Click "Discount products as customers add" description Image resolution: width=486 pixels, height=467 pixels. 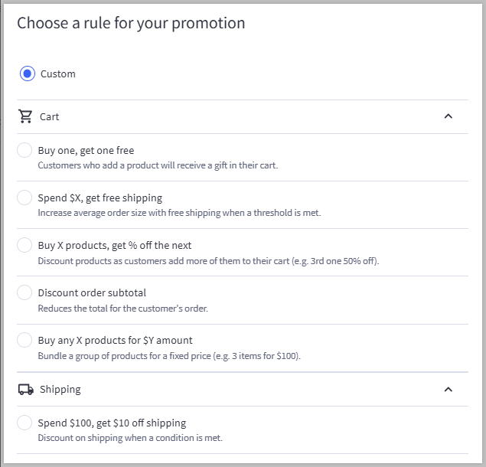pos(208,261)
